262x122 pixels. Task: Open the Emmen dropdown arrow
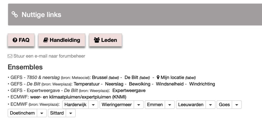[170, 105]
